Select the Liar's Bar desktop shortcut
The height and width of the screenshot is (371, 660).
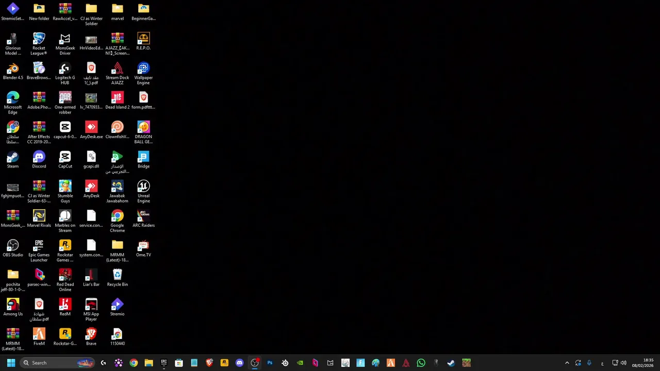[x=91, y=278]
